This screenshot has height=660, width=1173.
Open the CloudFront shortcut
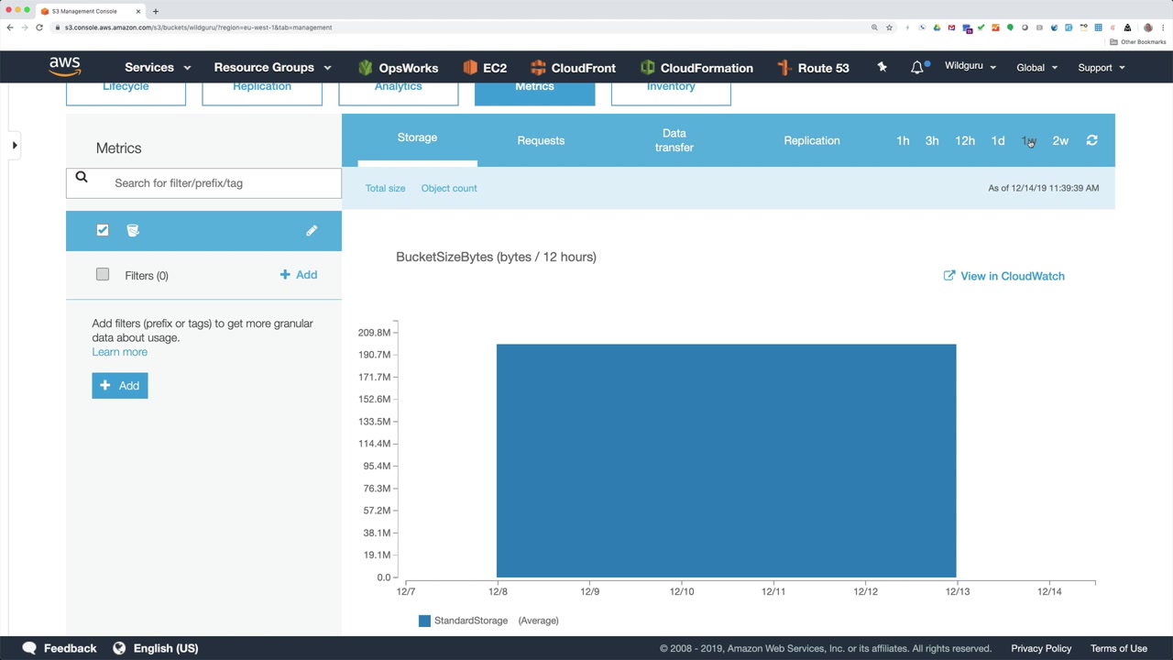[573, 68]
